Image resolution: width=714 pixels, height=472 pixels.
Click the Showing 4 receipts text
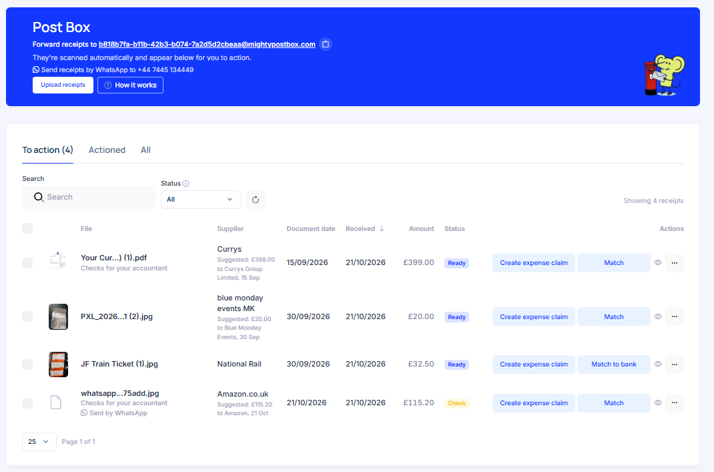click(x=653, y=200)
